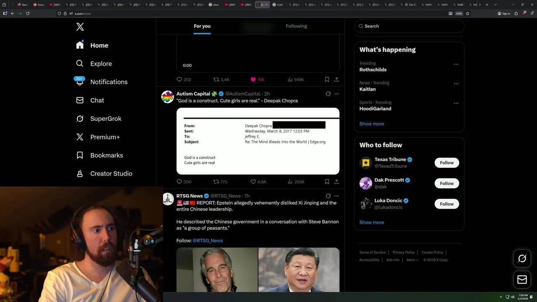Open a new browser tab
The width and height of the screenshot is (537, 302).
click(487, 5)
